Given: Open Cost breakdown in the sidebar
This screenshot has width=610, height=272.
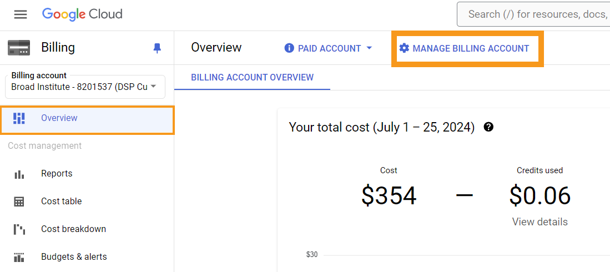Looking at the screenshot, I should tap(87, 229).
